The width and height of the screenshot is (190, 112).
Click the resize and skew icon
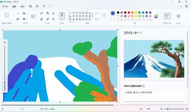(x=18, y=19)
